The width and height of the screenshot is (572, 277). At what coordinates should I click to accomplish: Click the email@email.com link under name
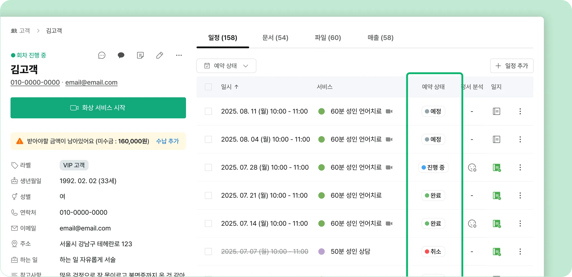click(91, 83)
